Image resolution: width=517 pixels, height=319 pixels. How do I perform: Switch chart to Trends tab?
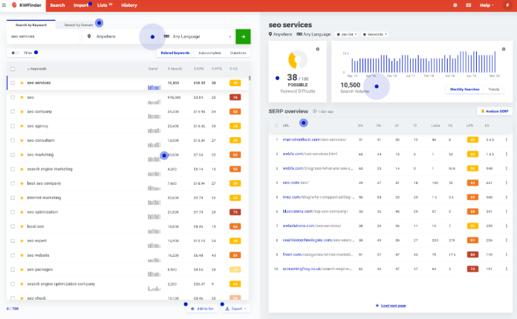(x=493, y=89)
